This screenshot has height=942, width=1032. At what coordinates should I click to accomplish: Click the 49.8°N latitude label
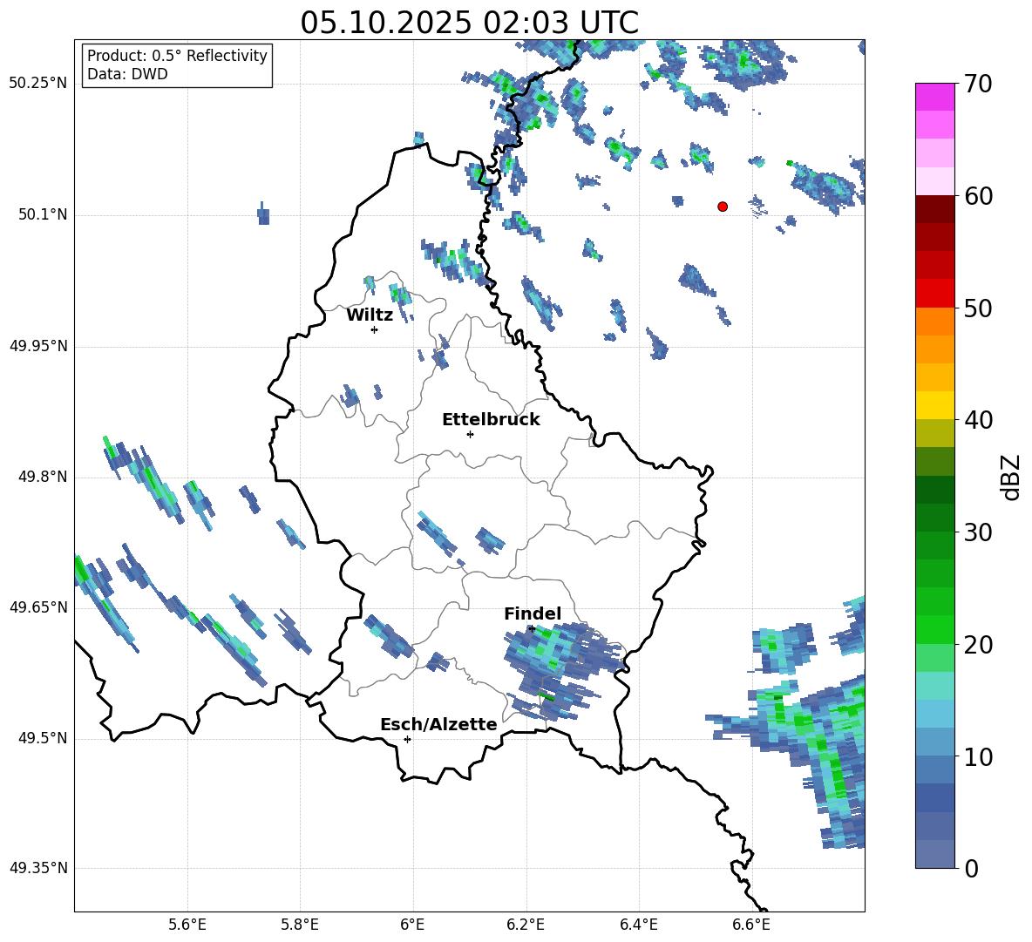click(42, 477)
